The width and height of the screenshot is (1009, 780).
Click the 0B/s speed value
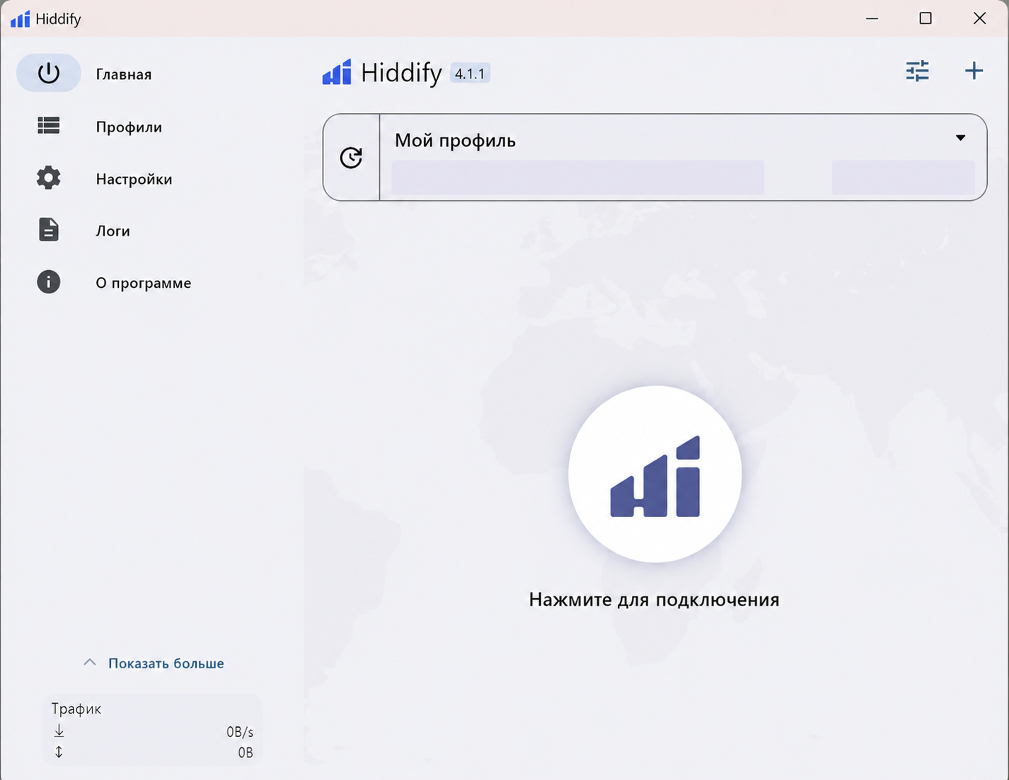tap(240, 732)
